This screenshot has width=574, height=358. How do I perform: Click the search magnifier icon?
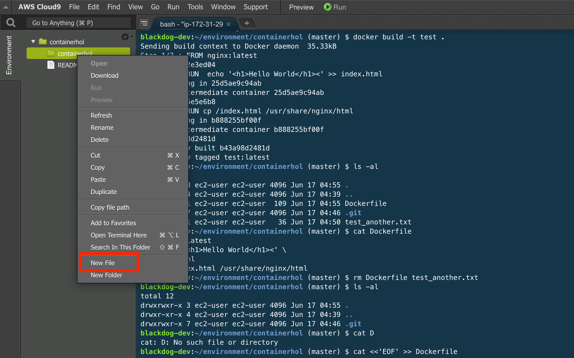pos(11,23)
